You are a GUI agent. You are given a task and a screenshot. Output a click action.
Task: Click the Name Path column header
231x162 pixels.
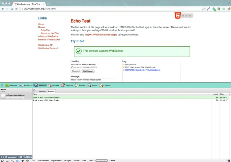point(16,90)
